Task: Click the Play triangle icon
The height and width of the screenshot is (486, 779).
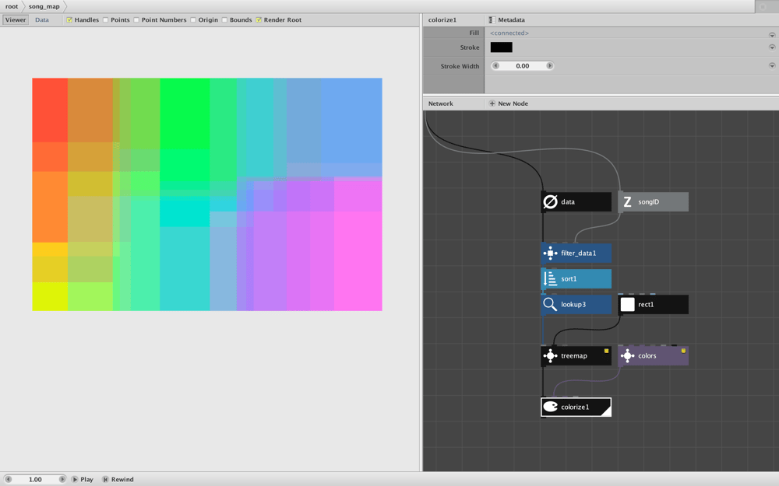Action: (75, 479)
